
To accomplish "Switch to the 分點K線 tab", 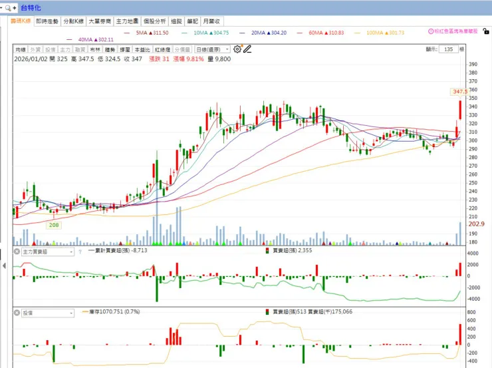I will click(x=73, y=21).
